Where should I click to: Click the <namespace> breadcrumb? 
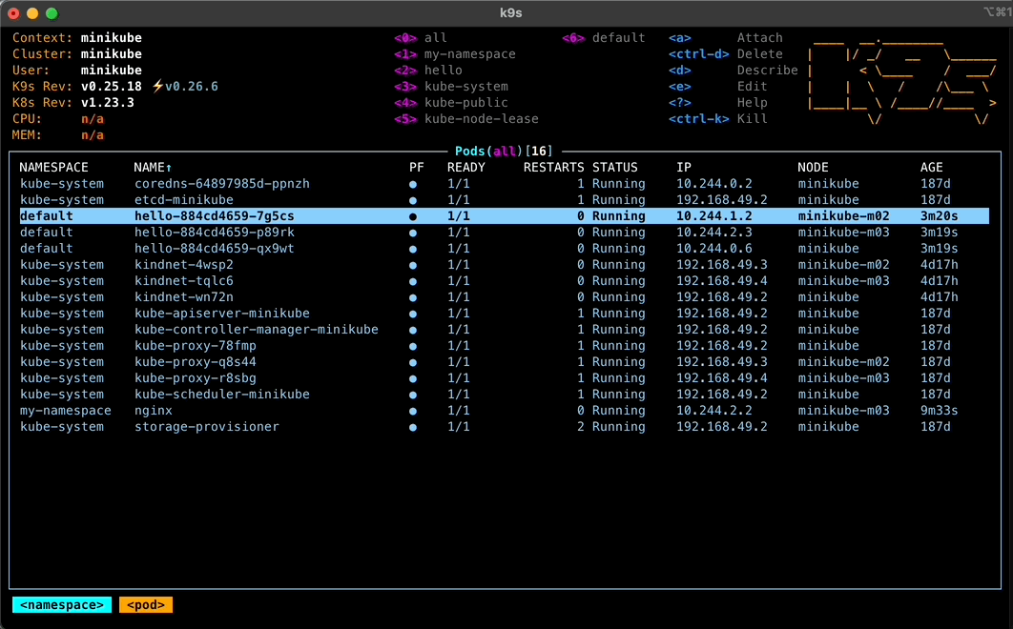(62, 605)
